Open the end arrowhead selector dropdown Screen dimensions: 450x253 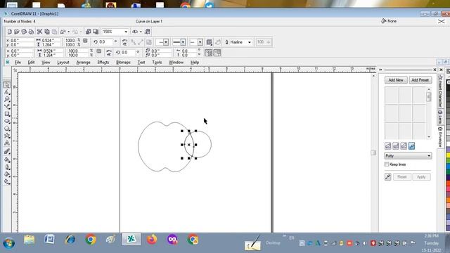pyautogui.click(x=200, y=42)
